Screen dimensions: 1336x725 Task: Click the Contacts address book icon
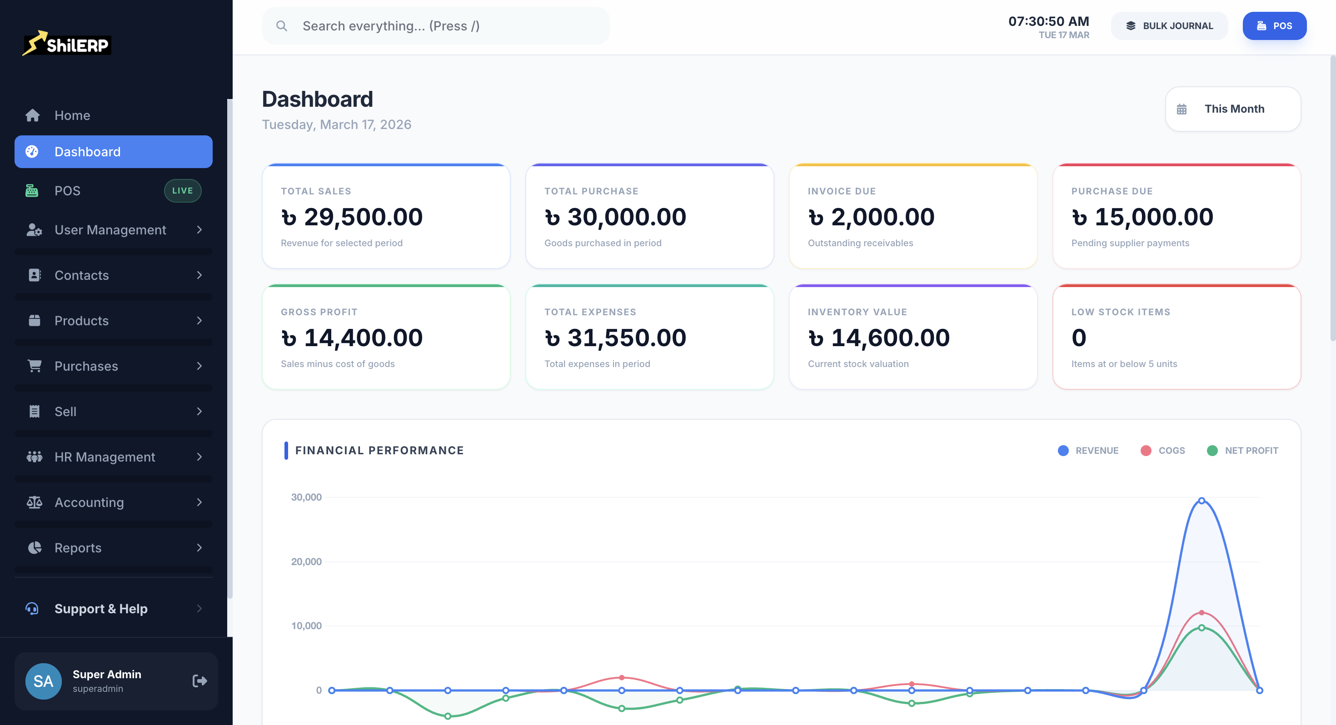click(33, 275)
